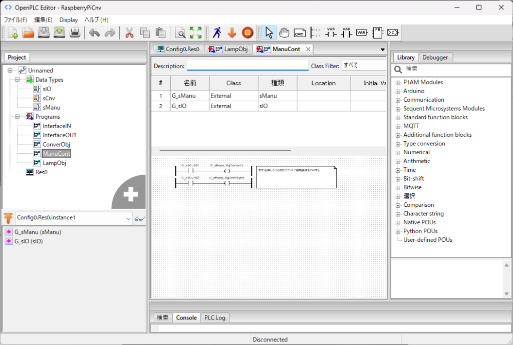Select the FB function block tool
Screen dimensions: 513x345
click(x=377, y=33)
